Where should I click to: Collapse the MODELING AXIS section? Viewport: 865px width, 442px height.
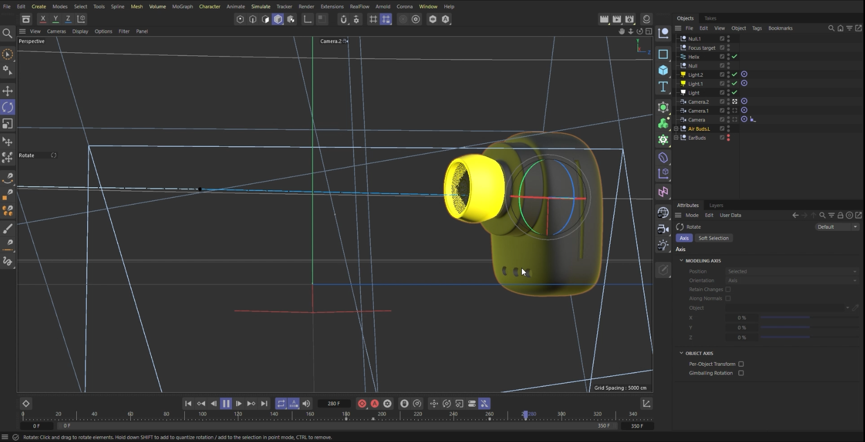[x=681, y=260]
